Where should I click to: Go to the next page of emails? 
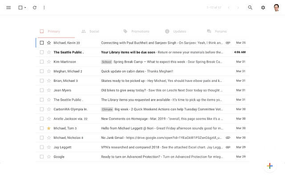point(238,8)
